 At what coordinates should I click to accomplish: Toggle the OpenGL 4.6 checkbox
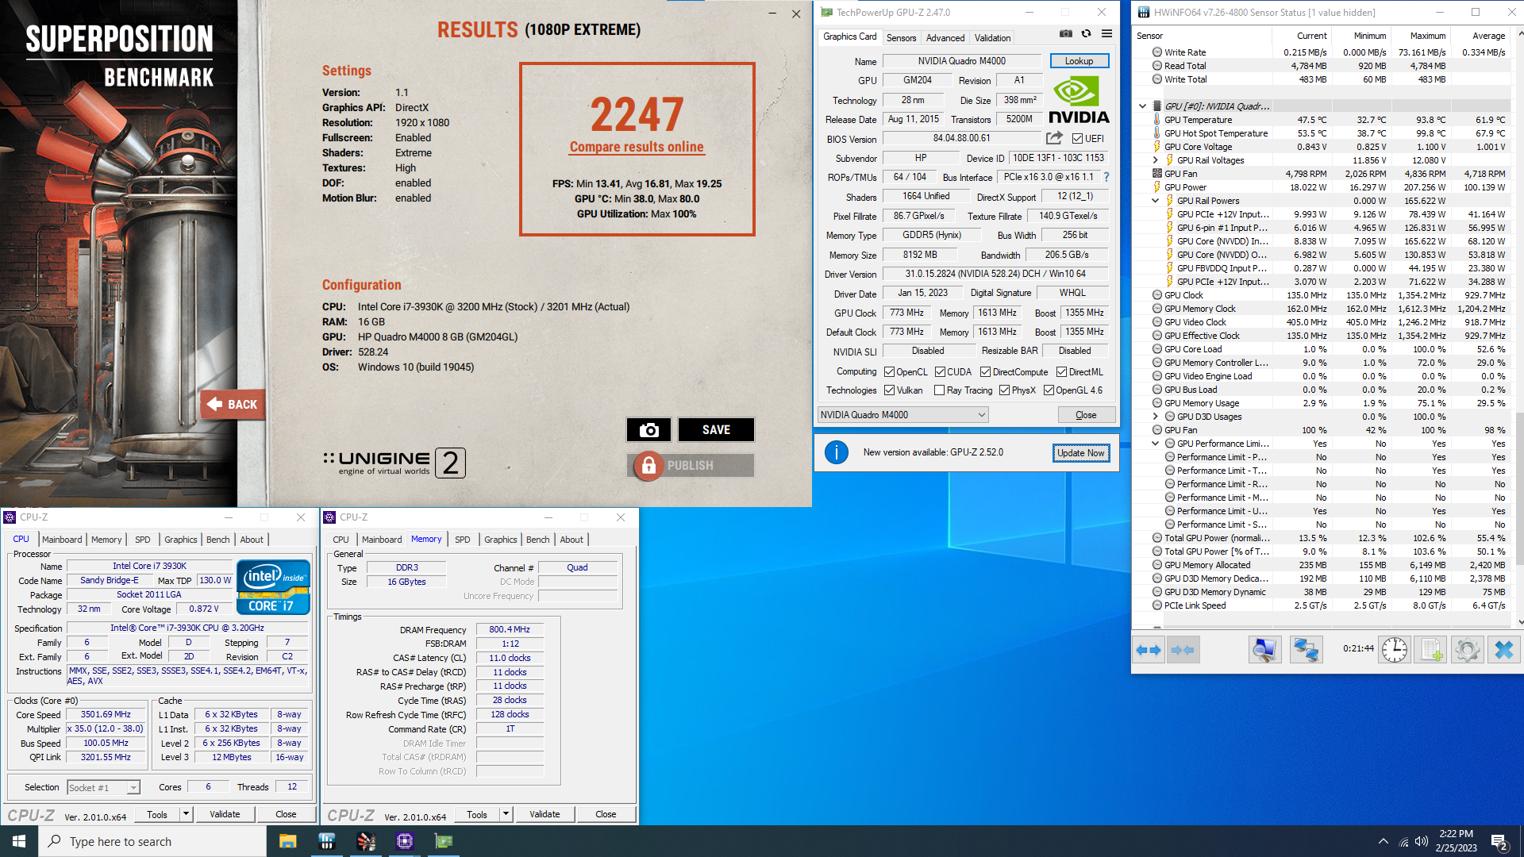click(1049, 390)
